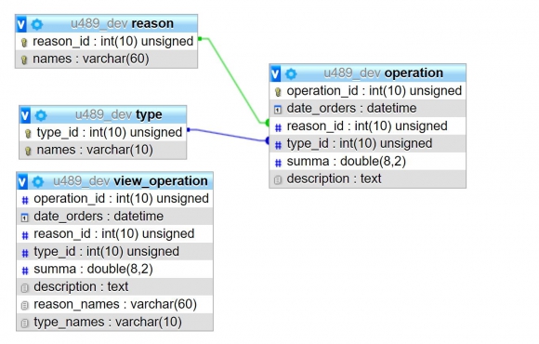The width and height of the screenshot is (539, 344).
Task: Collapse the view_operation table with V toggle
Action: tap(22, 181)
